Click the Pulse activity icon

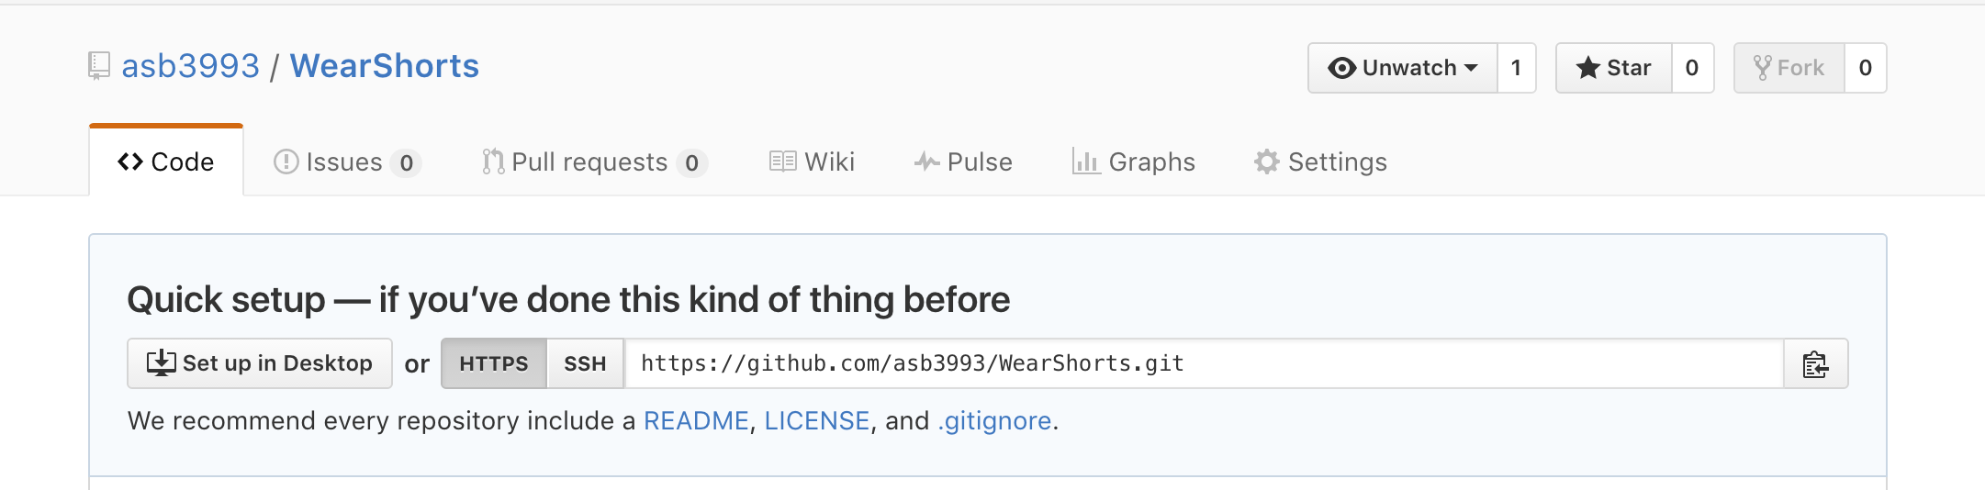pyautogui.click(x=926, y=162)
